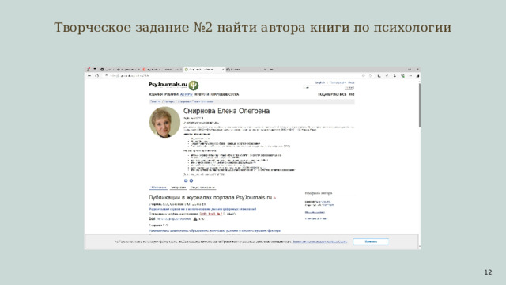This screenshot has width=506, height=285.
Task: Click the download icon next to the DOI
Action: 195,219
